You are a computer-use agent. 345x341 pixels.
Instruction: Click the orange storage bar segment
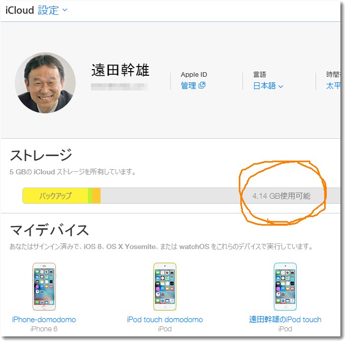[97, 196]
